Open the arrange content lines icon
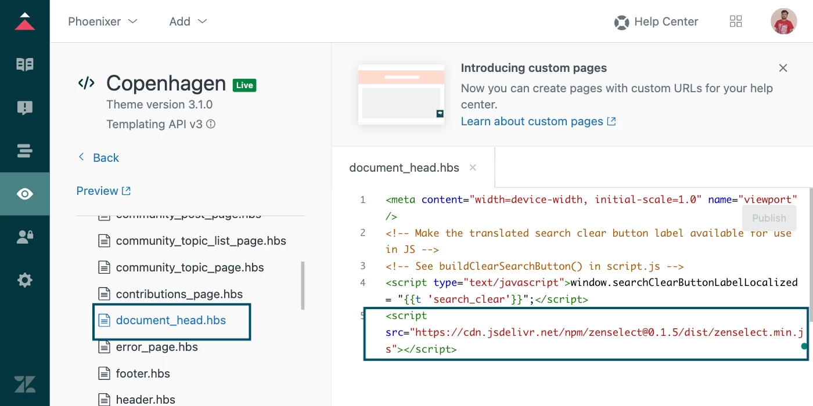 point(25,151)
